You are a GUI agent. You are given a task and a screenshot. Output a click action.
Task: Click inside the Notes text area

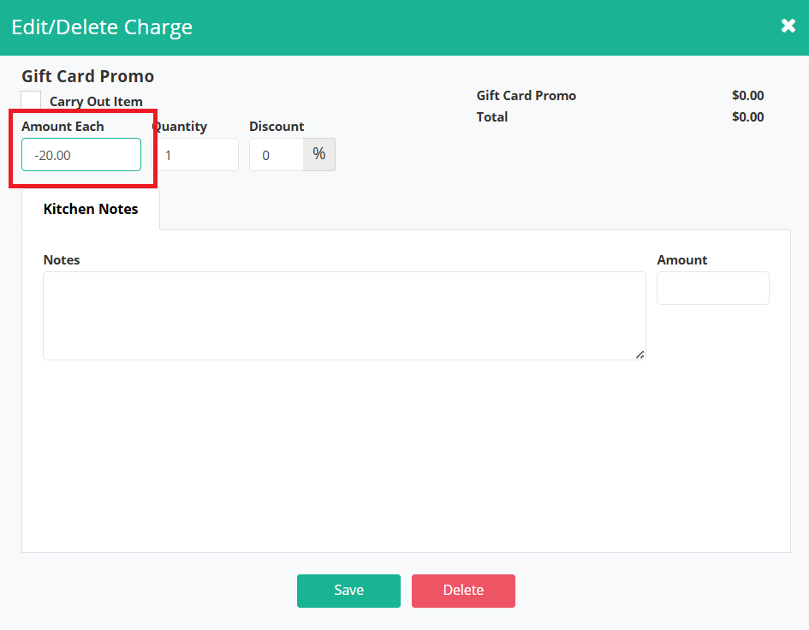pos(344,316)
